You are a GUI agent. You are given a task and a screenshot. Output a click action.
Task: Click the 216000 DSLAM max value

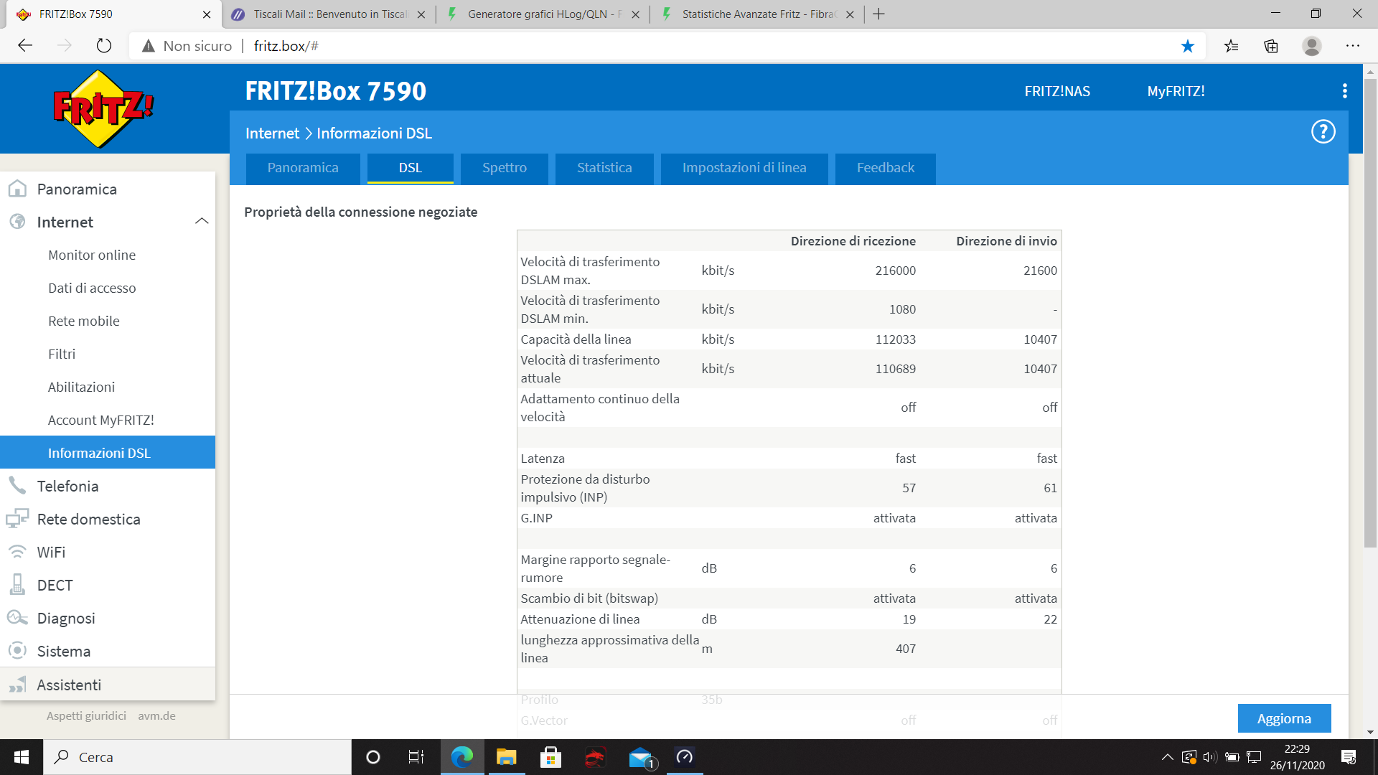895,271
